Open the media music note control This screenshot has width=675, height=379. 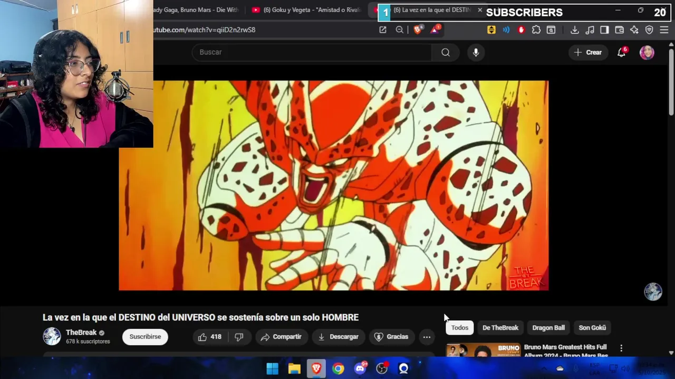[x=590, y=30]
